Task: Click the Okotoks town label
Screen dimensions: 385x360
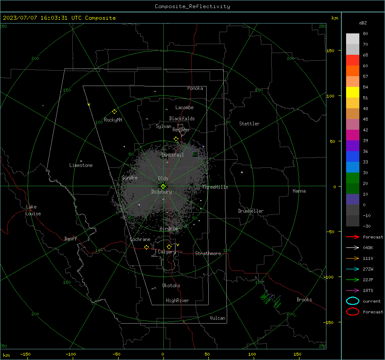Action: tap(171, 286)
